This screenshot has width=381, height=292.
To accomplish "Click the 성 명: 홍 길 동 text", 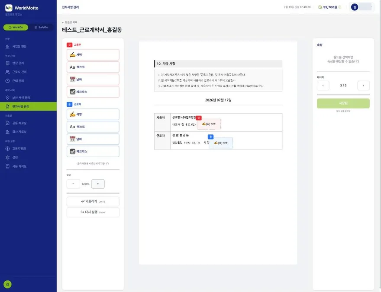I will (x=181, y=136).
